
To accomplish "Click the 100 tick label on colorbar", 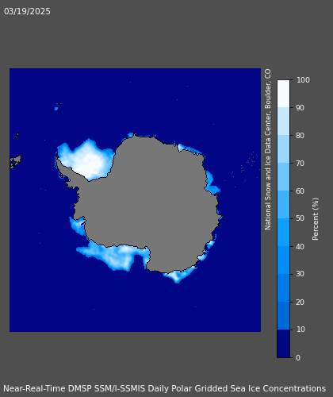I will [x=303, y=79].
